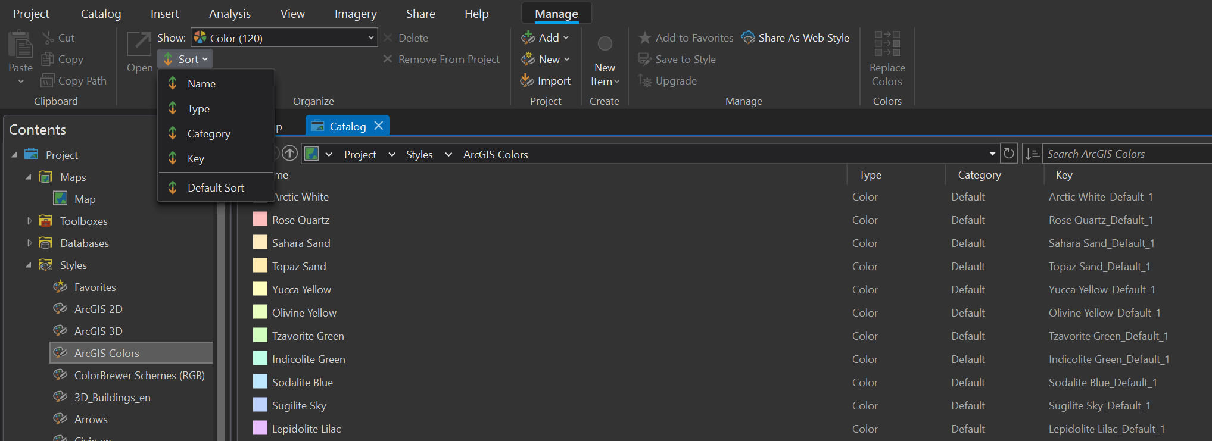The image size is (1212, 441).
Task: Click the Upgrade style icon
Action: click(x=644, y=80)
